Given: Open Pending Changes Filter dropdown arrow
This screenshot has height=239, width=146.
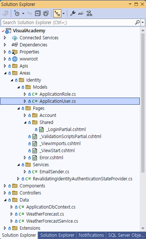Looking at the screenshot, I should (23, 13).
